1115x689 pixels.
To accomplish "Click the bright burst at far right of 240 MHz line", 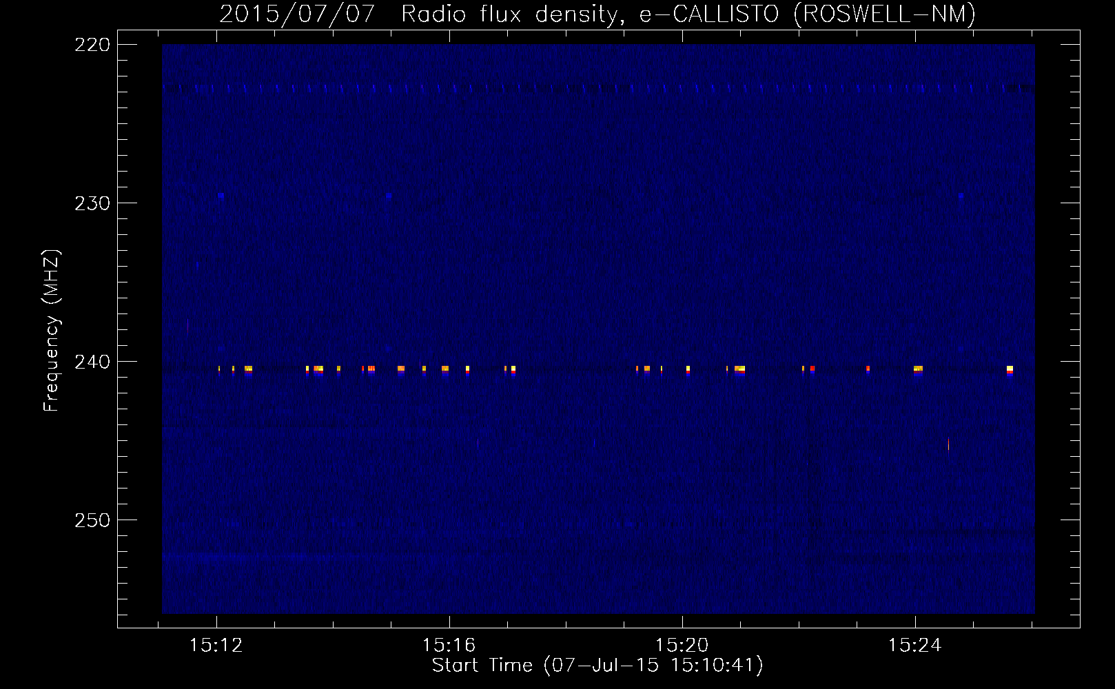I will coord(1010,369).
